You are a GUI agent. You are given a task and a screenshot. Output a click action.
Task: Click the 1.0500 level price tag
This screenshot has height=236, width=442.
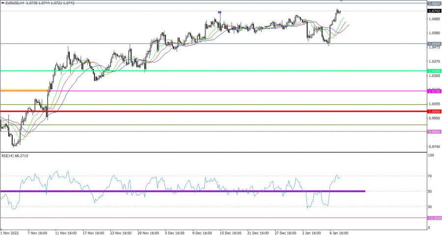click(434, 44)
